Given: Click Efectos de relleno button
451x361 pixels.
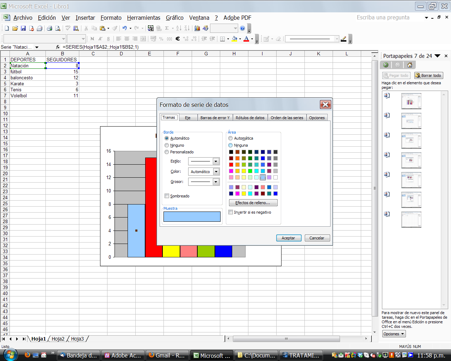Looking at the screenshot, I should click(x=253, y=203).
